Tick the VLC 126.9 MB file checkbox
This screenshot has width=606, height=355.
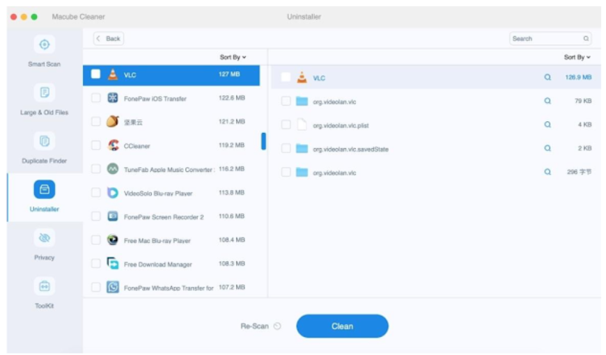tap(286, 77)
